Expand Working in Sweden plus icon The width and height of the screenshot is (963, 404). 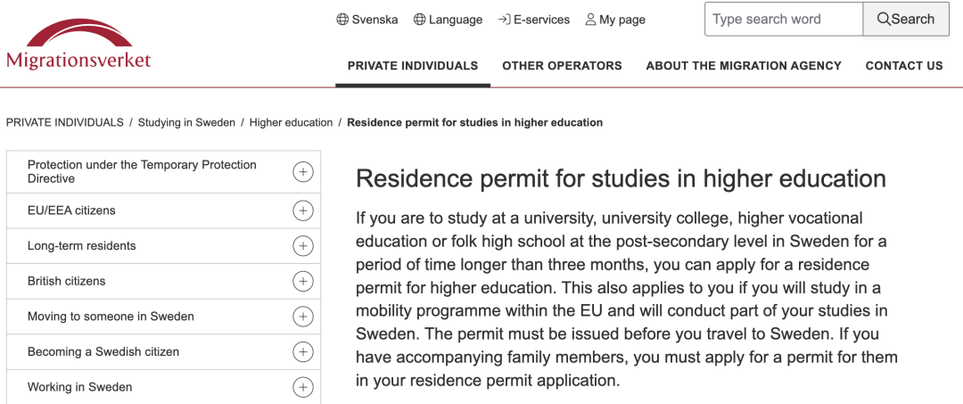click(x=303, y=387)
